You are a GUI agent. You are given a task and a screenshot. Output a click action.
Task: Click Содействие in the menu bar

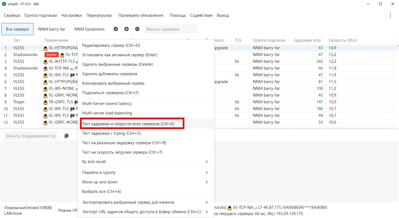(201, 15)
